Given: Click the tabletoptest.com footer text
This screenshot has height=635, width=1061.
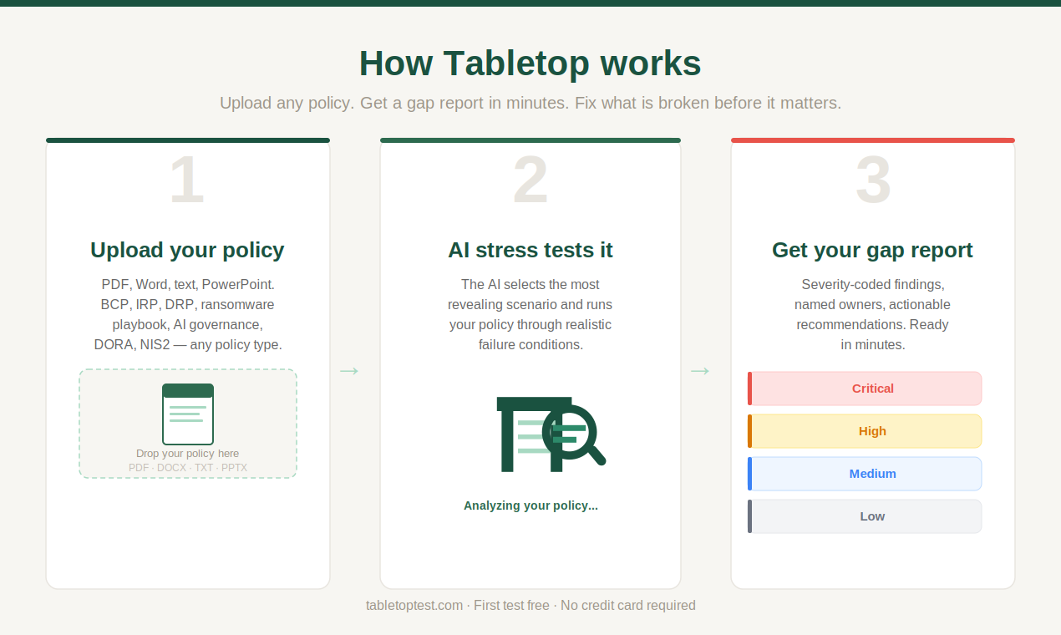Looking at the screenshot, I should coord(530,606).
